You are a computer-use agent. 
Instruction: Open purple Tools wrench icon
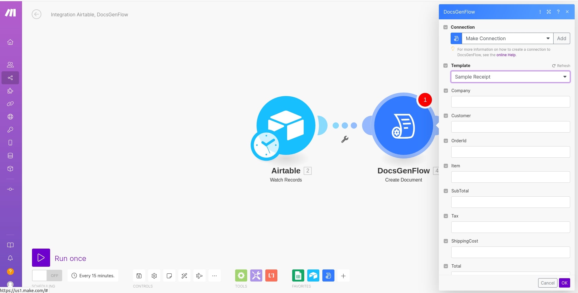pyautogui.click(x=256, y=275)
